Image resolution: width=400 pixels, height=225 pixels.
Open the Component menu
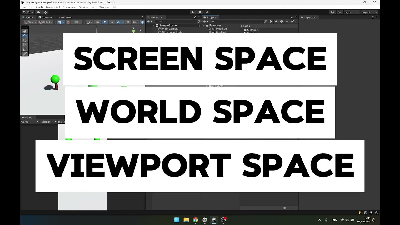pyautogui.click(x=69, y=7)
